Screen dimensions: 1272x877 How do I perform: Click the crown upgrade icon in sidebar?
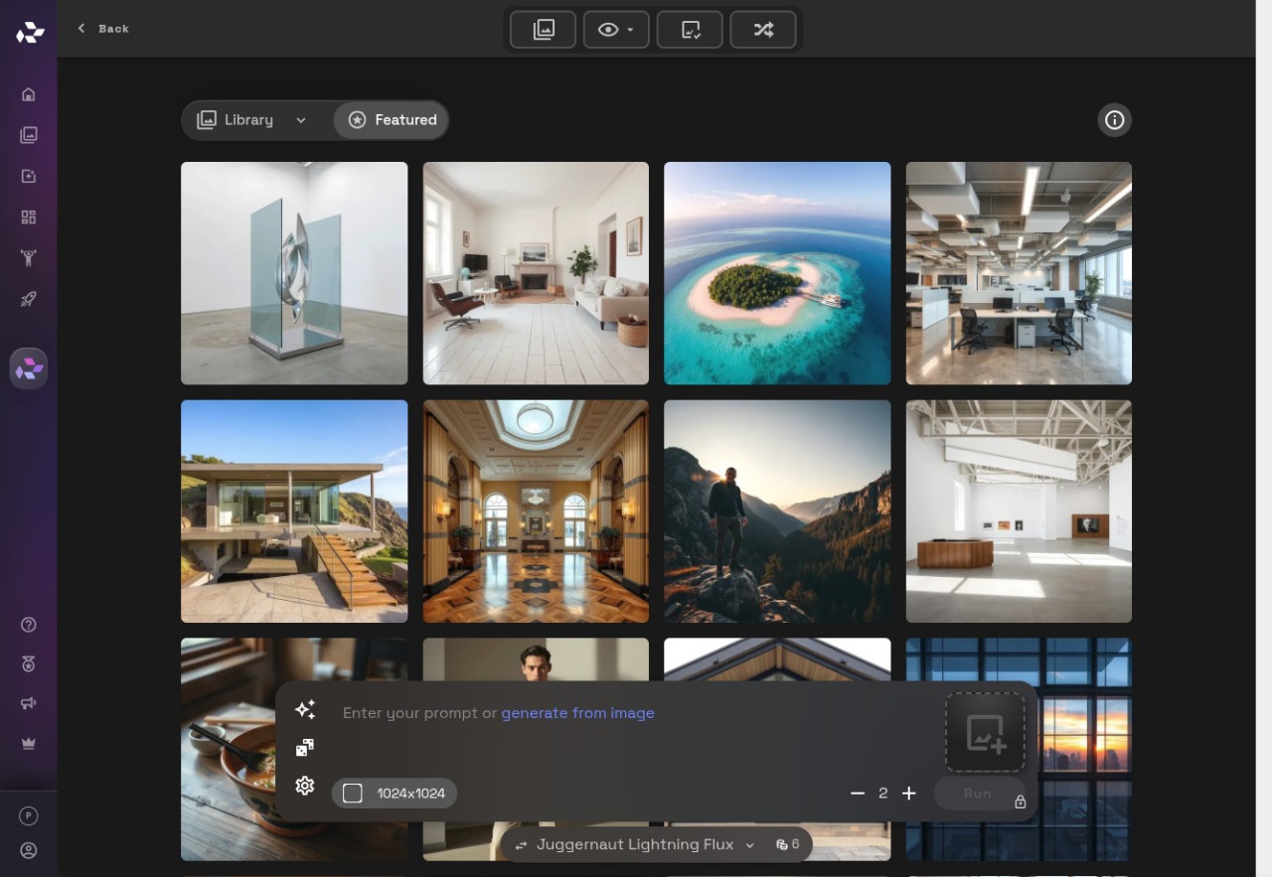pos(29,743)
